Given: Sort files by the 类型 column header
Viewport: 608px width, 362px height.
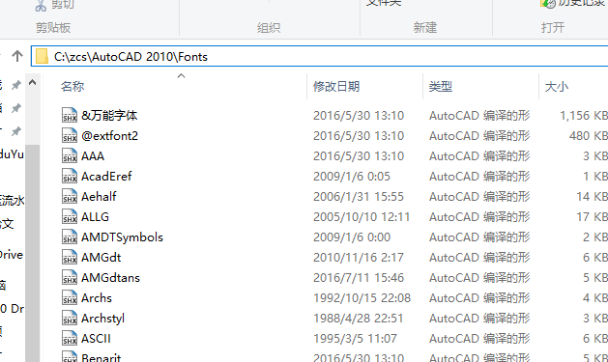Looking at the screenshot, I should point(441,86).
